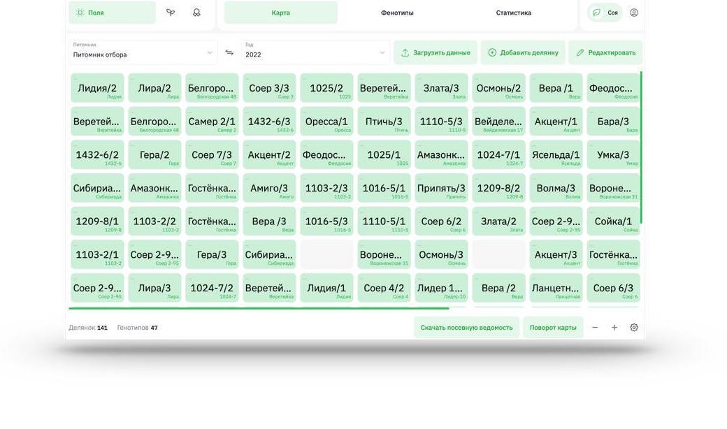Viewport: 727px width, 429px height.
Task: Zoom out with the minus icon
Action: (x=595, y=328)
